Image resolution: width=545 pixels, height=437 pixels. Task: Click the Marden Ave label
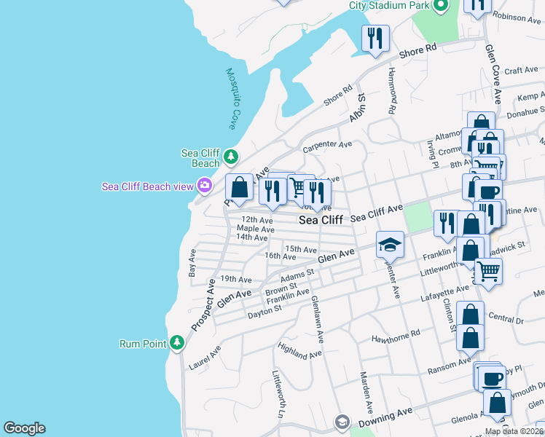click(366, 392)
